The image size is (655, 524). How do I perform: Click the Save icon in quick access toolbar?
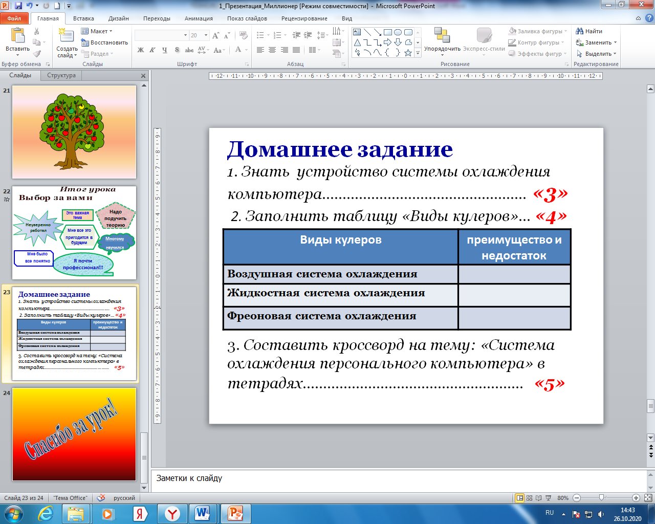point(18,6)
